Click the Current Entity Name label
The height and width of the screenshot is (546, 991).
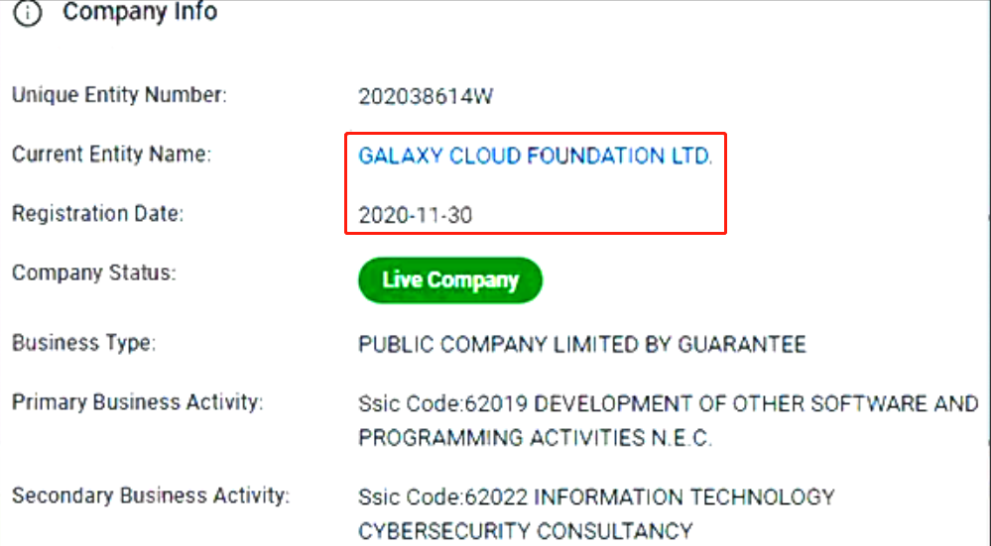(112, 155)
